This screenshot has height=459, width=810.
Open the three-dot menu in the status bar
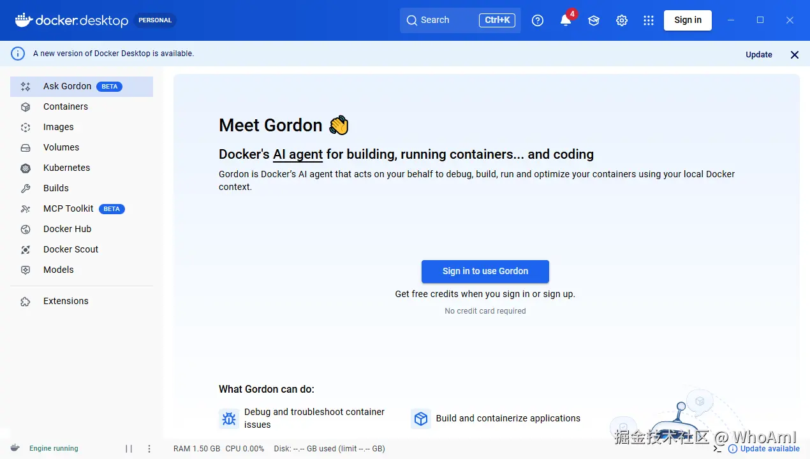click(149, 448)
